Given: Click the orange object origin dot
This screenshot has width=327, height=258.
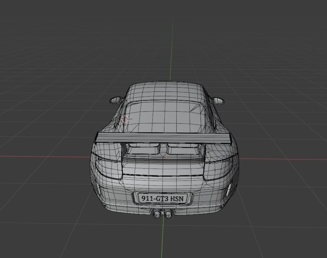Looking at the screenshot, I should (166, 158).
